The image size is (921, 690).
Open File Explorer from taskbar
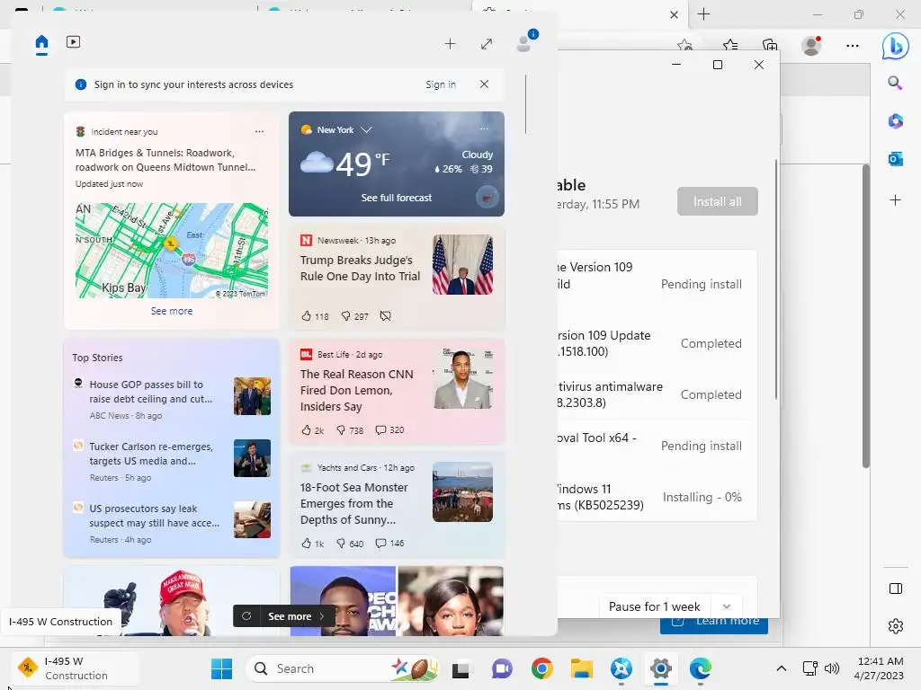tap(582, 668)
